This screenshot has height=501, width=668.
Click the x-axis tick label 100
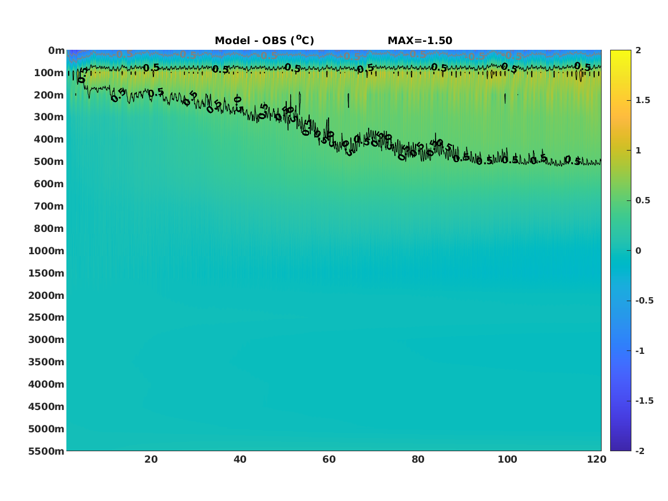(x=507, y=459)
